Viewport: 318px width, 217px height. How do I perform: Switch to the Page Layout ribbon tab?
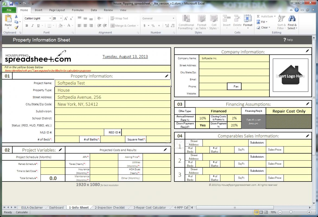point(57,10)
